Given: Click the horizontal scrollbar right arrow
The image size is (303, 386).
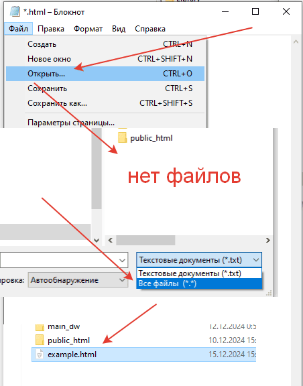Looking at the screenshot, I should click(267, 240).
